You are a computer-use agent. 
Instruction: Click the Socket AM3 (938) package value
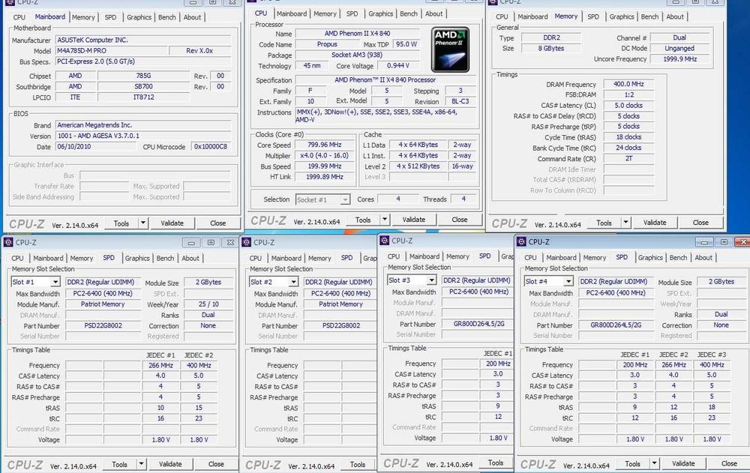click(x=357, y=55)
